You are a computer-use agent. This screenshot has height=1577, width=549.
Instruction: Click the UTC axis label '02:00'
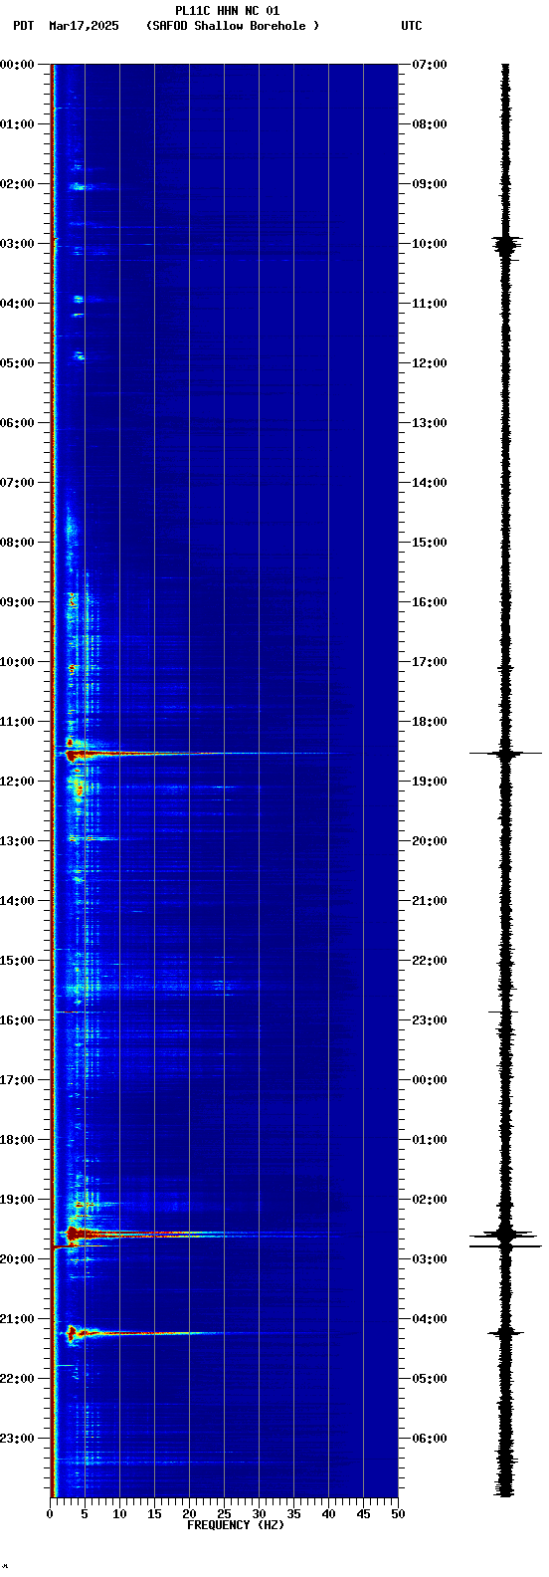pyautogui.click(x=430, y=1200)
